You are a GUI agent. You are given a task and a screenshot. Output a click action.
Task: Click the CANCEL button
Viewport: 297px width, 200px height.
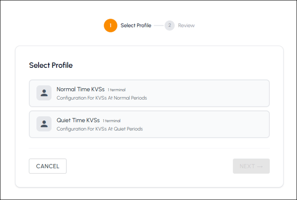click(x=48, y=166)
